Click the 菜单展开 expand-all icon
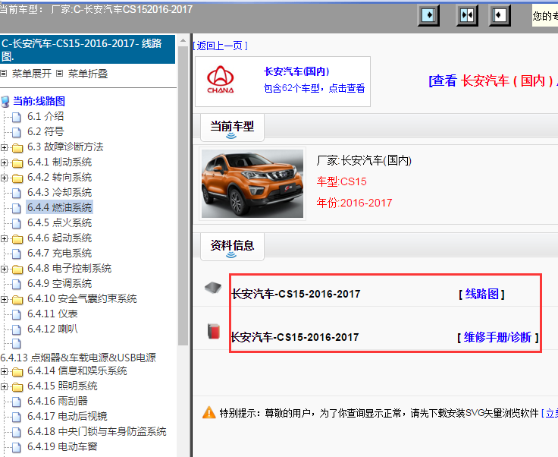Viewport: 558px width, 457px height. coord(4,74)
